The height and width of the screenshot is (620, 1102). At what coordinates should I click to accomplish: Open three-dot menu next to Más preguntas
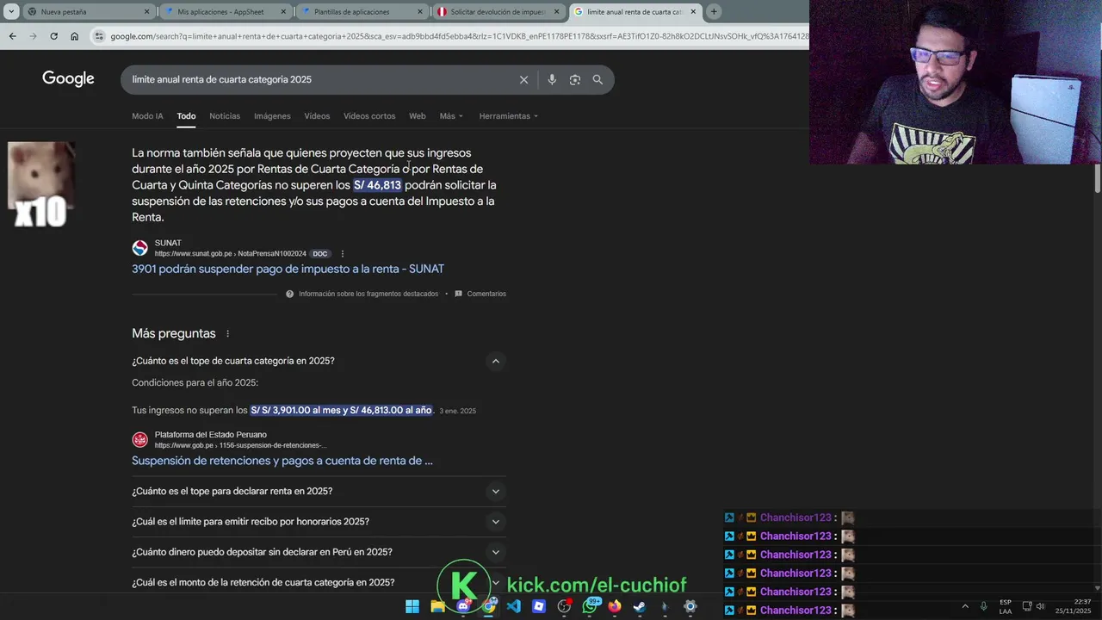click(227, 334)
